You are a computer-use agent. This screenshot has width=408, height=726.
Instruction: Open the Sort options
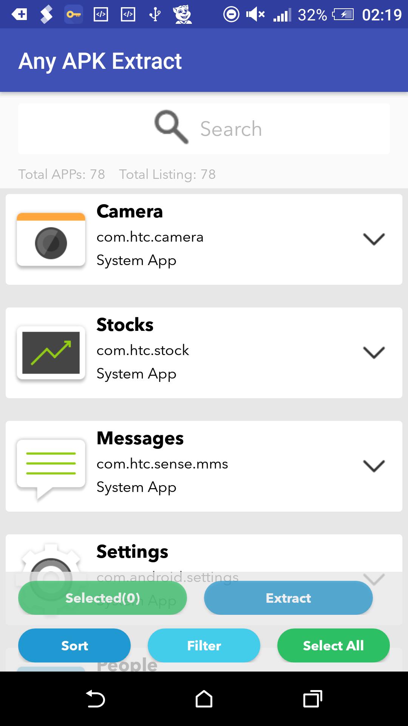pos(74,645)
